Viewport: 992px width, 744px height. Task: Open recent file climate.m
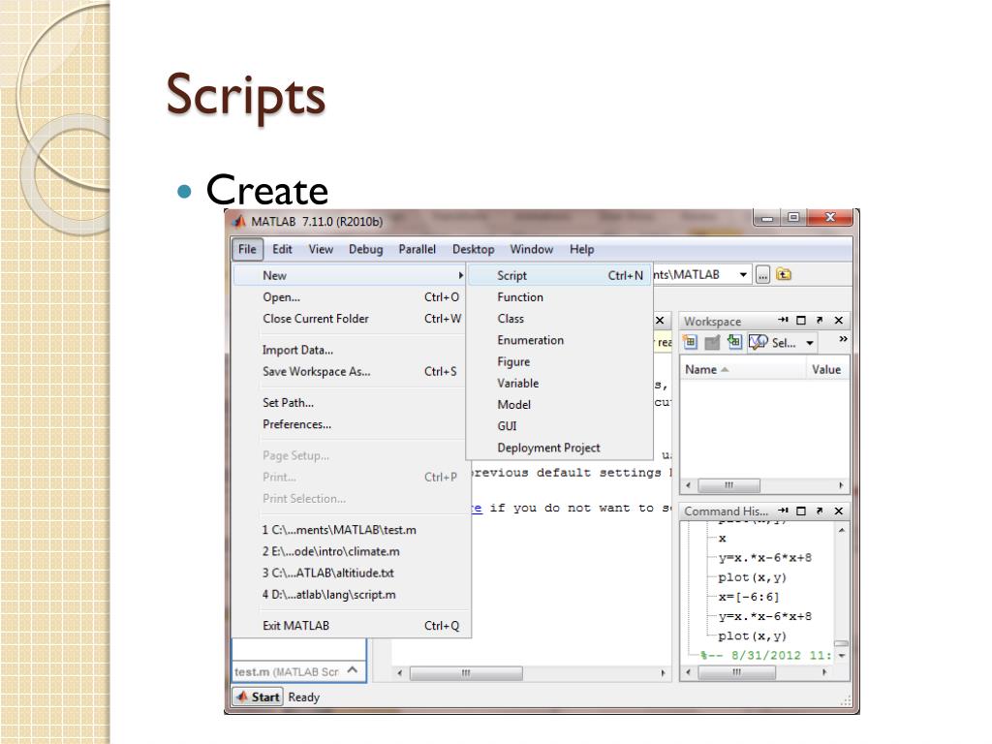coord(350,551)
